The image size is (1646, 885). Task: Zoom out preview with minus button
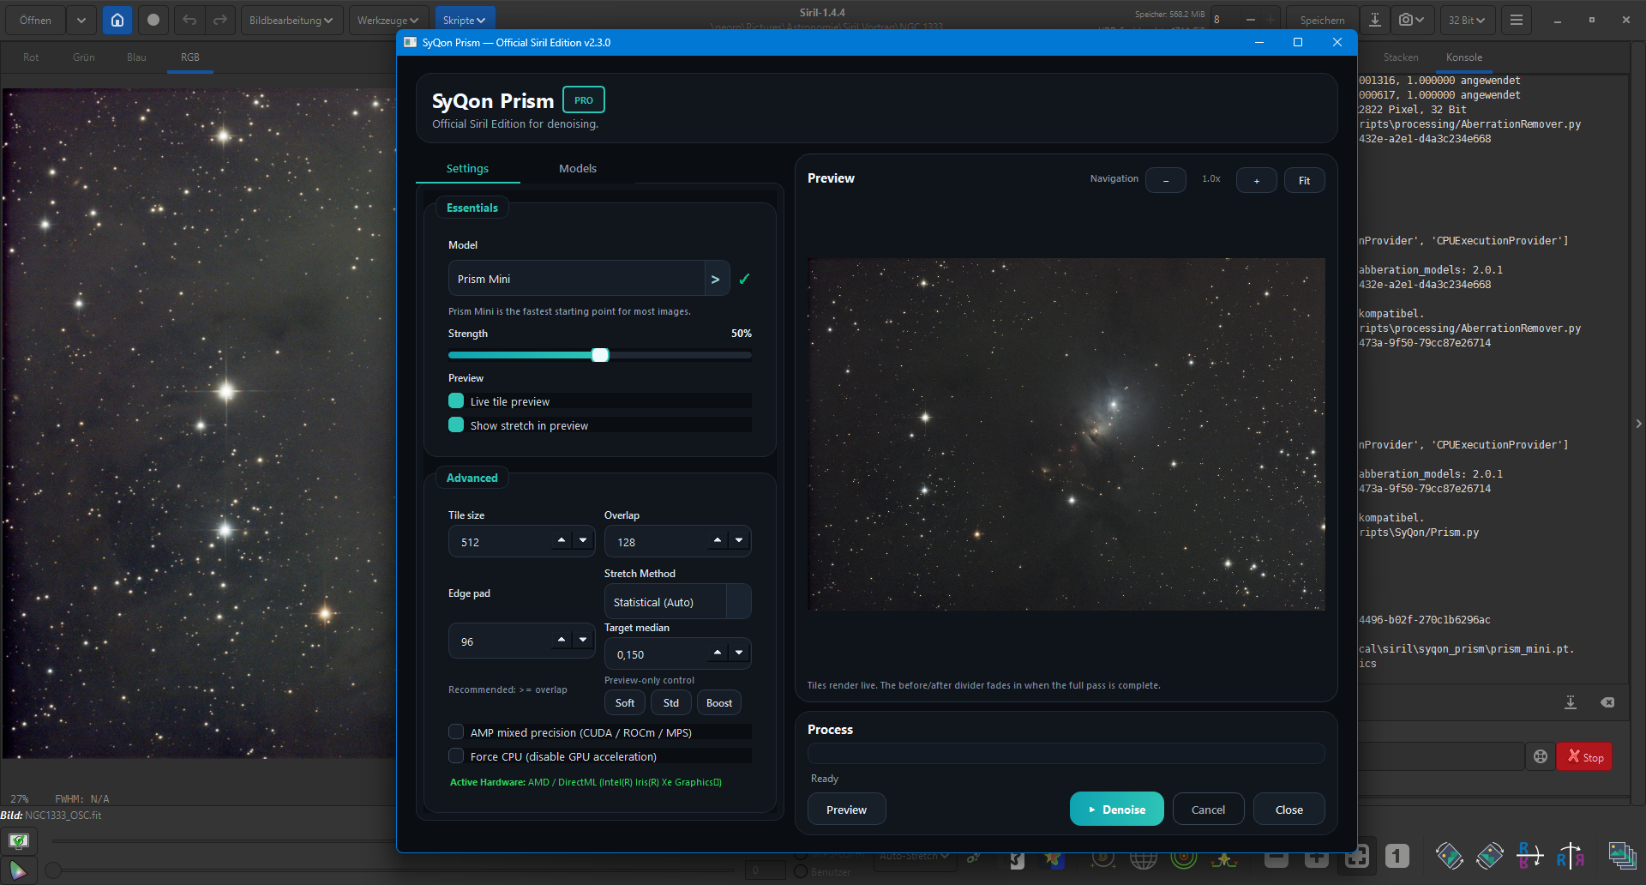coord(1166,180)
